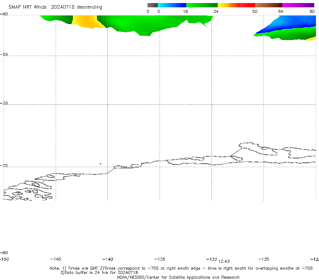This screenshot has width=319, height=280.
Task: Click the cyan-blue segment of the color bar
Action: (172, 5)
